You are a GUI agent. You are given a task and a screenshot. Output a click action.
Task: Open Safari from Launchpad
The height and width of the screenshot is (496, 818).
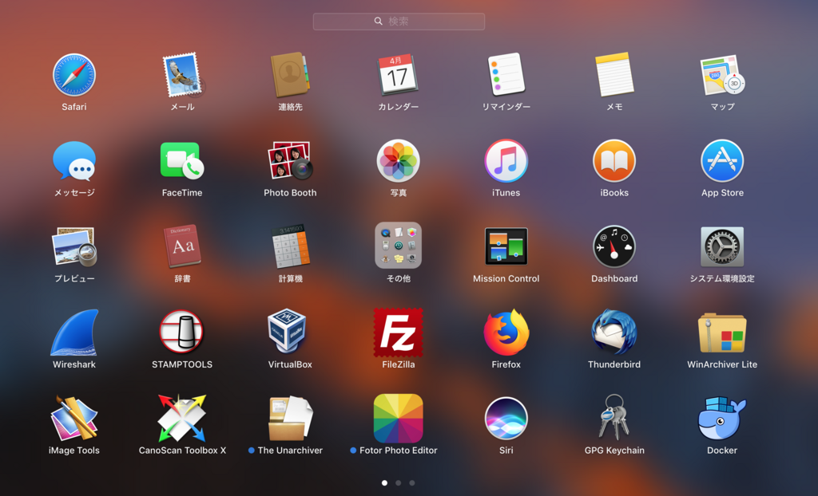[x=74, y=75]
